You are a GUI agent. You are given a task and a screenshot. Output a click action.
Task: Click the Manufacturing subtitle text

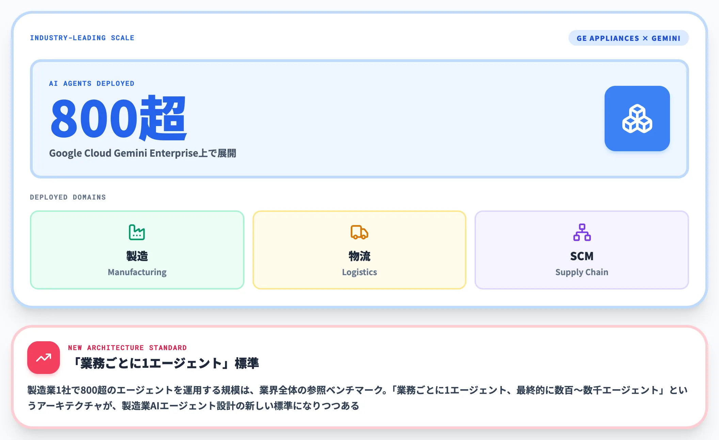(x=137, y=272)
